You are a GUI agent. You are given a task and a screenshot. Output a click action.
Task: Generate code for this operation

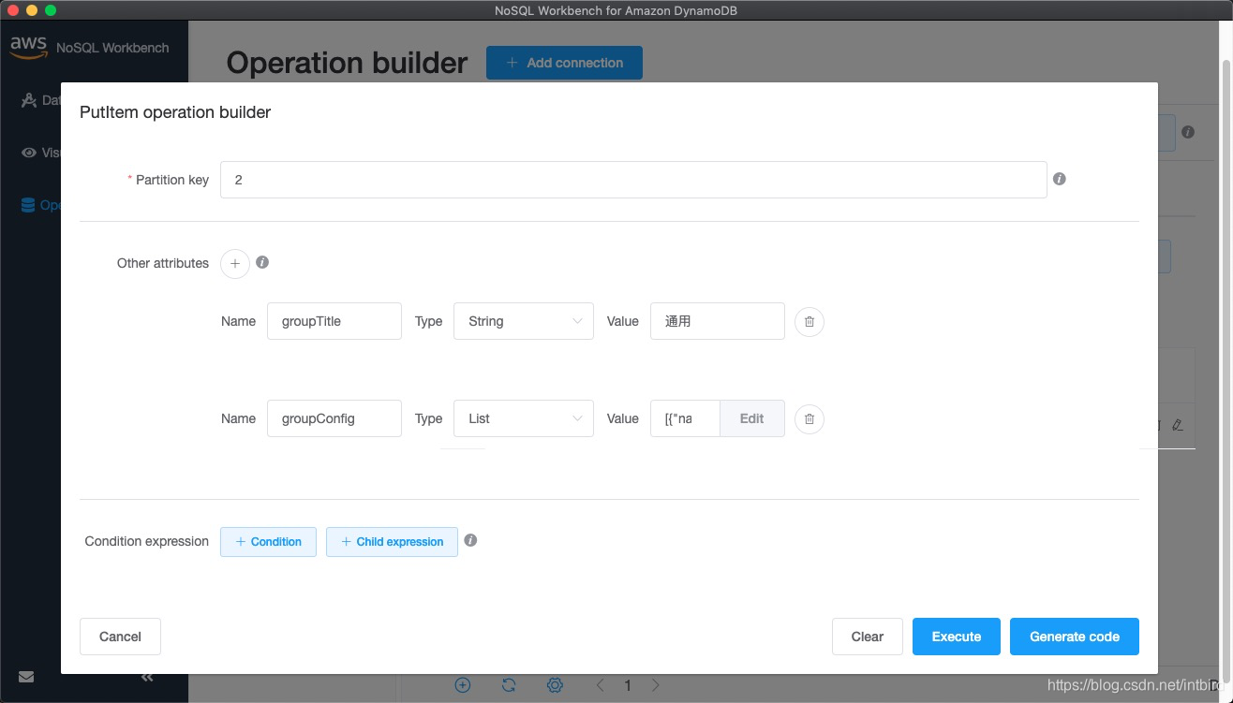click(1075, 637)
